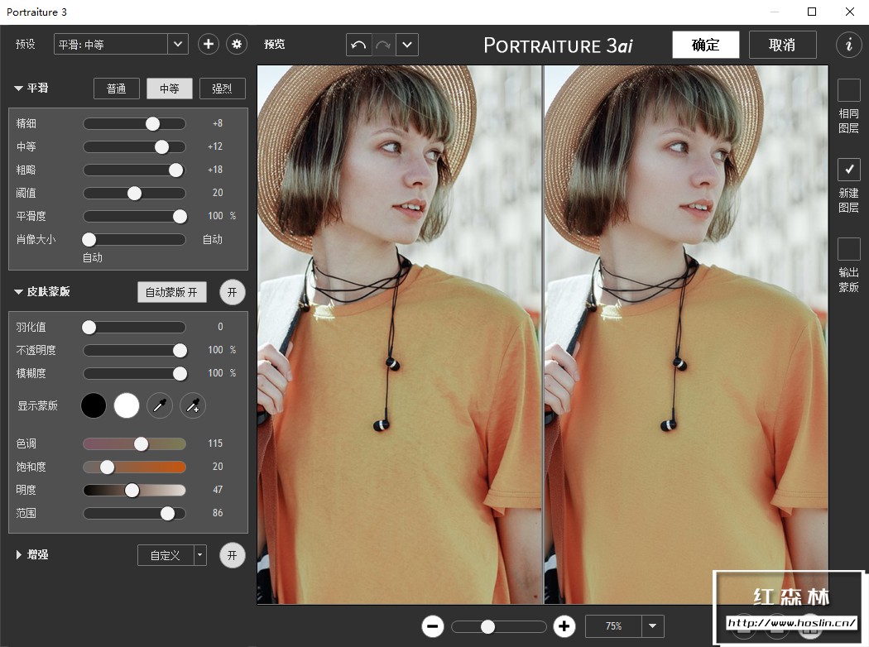The height and width of the screenshot is (647, 869).
Task: Adjust the 粗略 slider
Action: pos(134,170)
